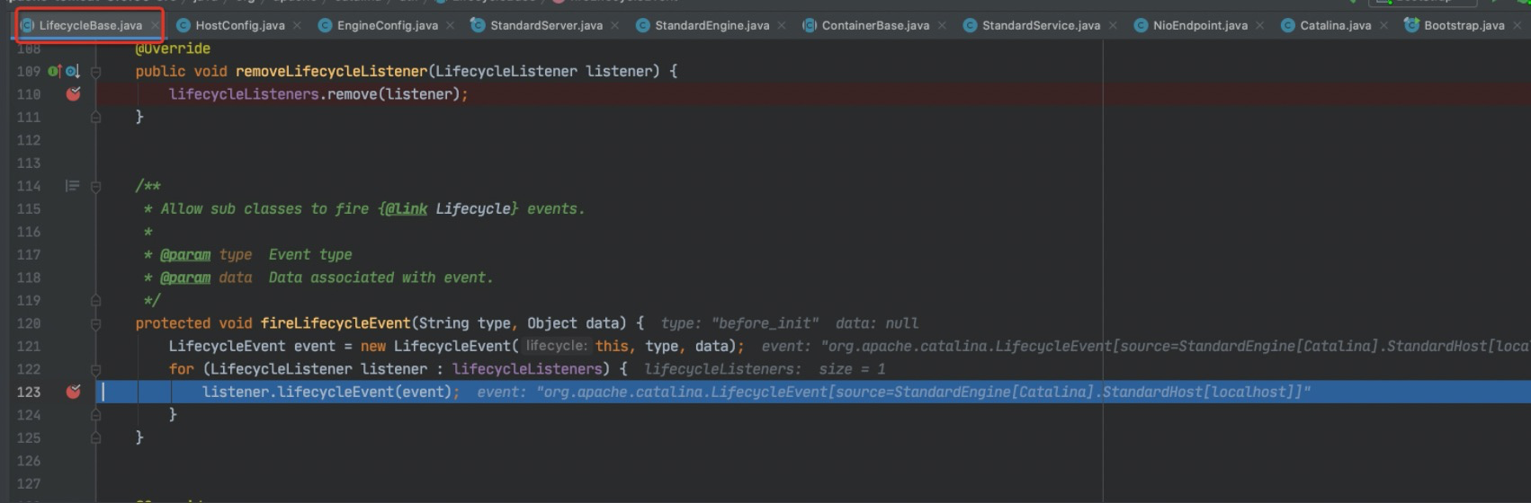
Task: Close the StandardService.java tab
Action: 1113,25
